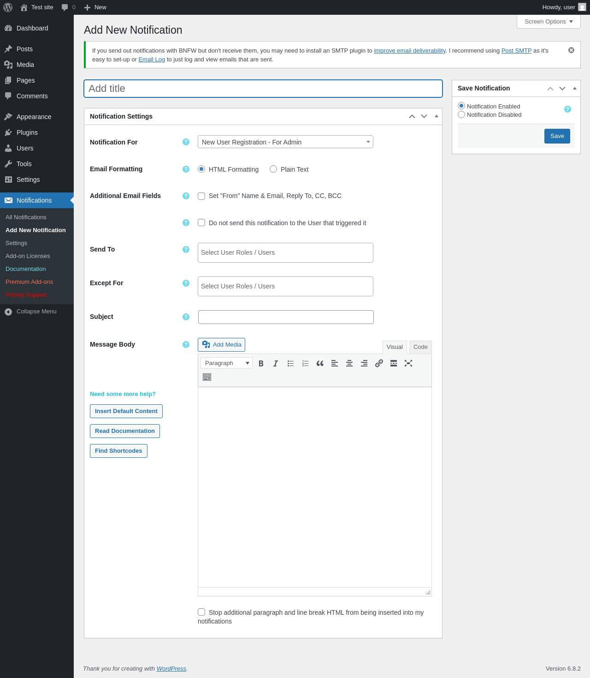Switch to Visual editor tab

pyautogui.click(x=395, y=347)
